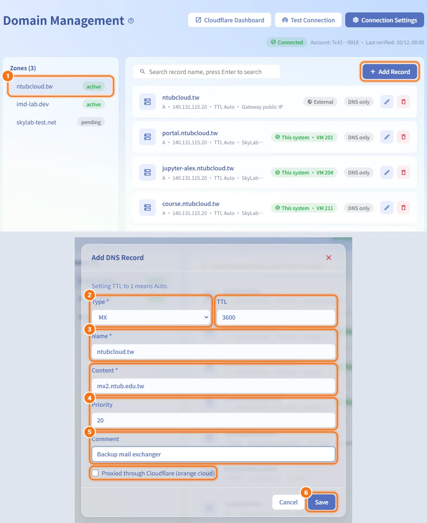The height and width of the screenshot is (523, 427).
Task: Click DNS only badge for jupyter-alex.ntubcloud.tw
Action: [x=359, y=172]
